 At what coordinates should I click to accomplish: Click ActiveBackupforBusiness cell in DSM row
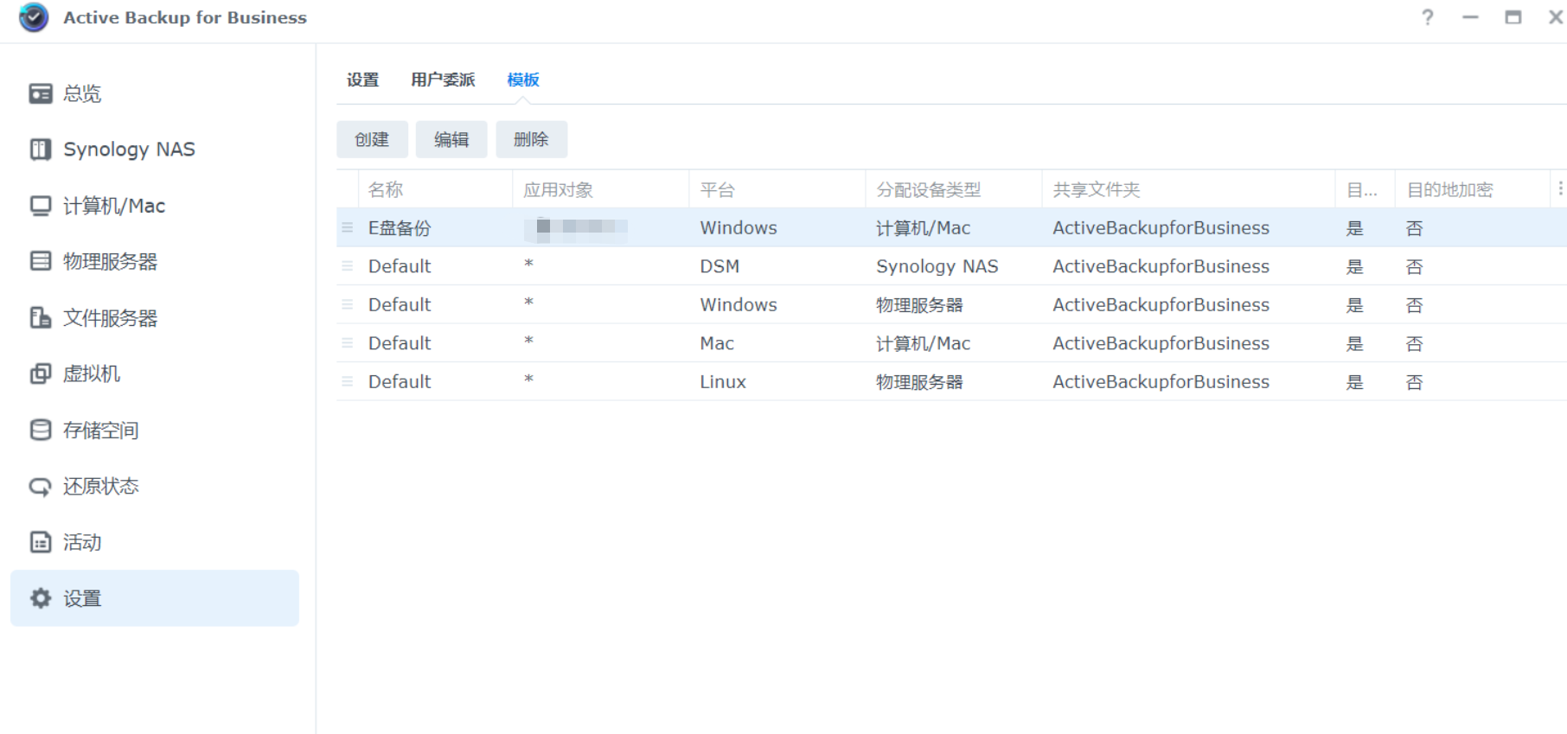pyautogui.click(x=1161, y=266)
